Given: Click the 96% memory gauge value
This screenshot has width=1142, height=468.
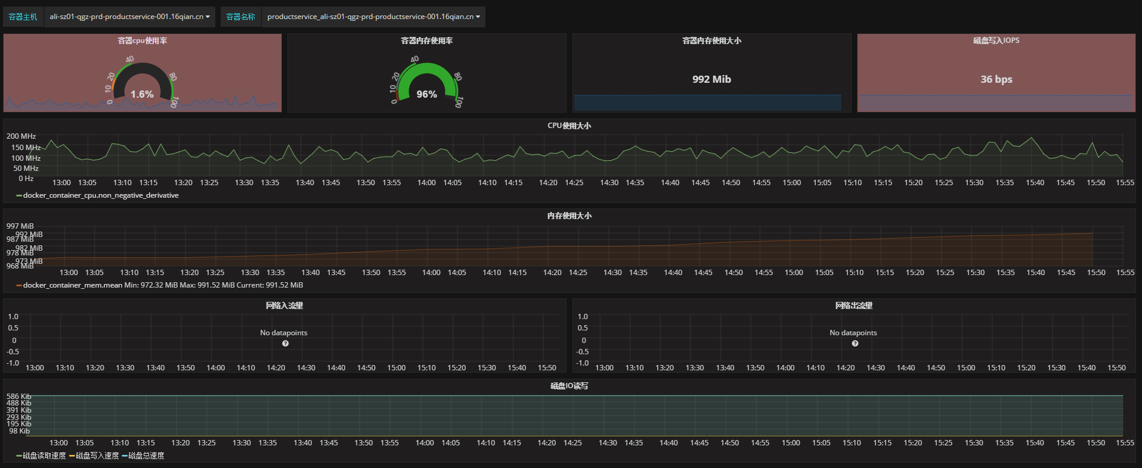Looking at the screenshot, I should coord(426,94).
